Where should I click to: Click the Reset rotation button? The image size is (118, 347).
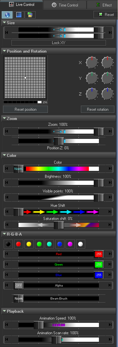(98, 109)
